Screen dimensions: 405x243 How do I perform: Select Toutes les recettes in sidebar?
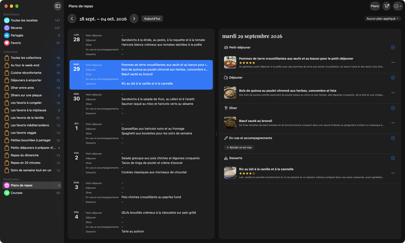tap(32, 21)
